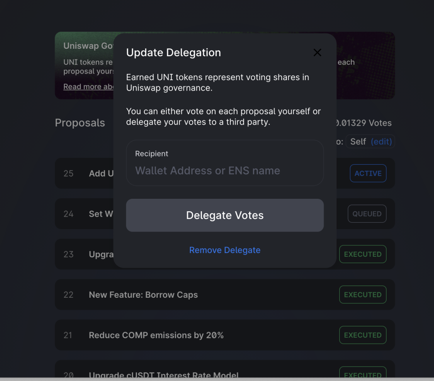Open proposal Reduce COMP emissions by 20%
434x381 pixels.
156,335
